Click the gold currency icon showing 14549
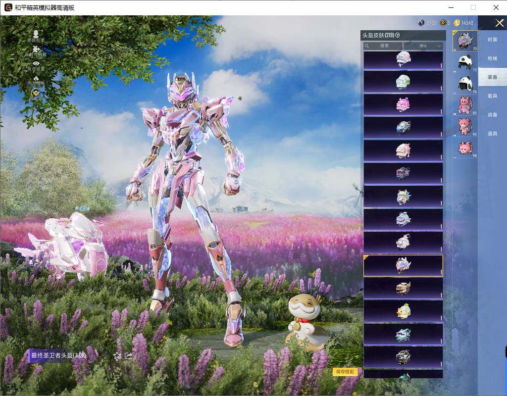This screenshot has width=507, height=396. pyautogui.click(x=456, y=23)
